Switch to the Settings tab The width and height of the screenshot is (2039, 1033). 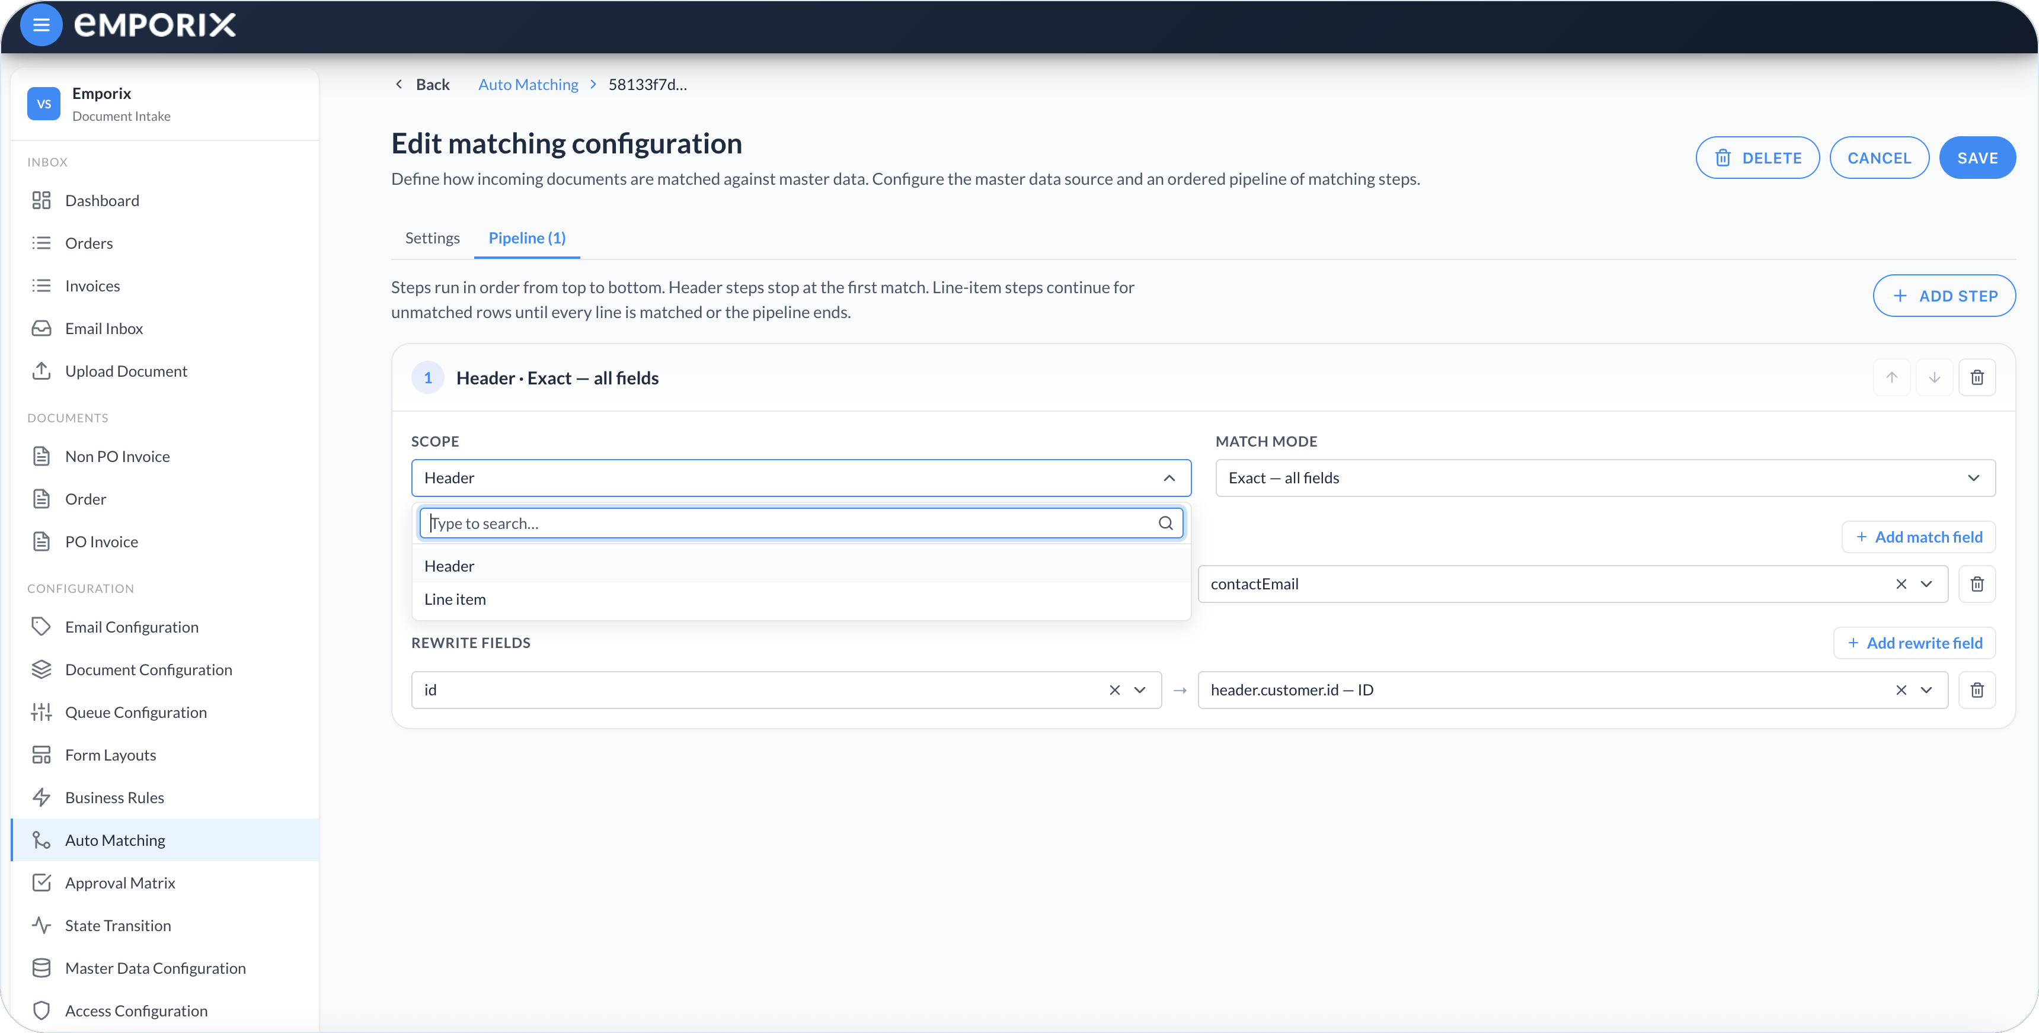(432, 238)
